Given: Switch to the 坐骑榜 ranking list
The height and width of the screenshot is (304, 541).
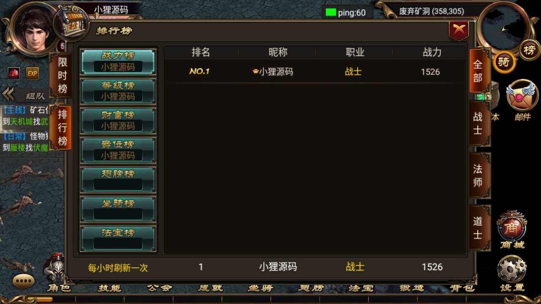Looking at the screenshot, I should 118,209.
